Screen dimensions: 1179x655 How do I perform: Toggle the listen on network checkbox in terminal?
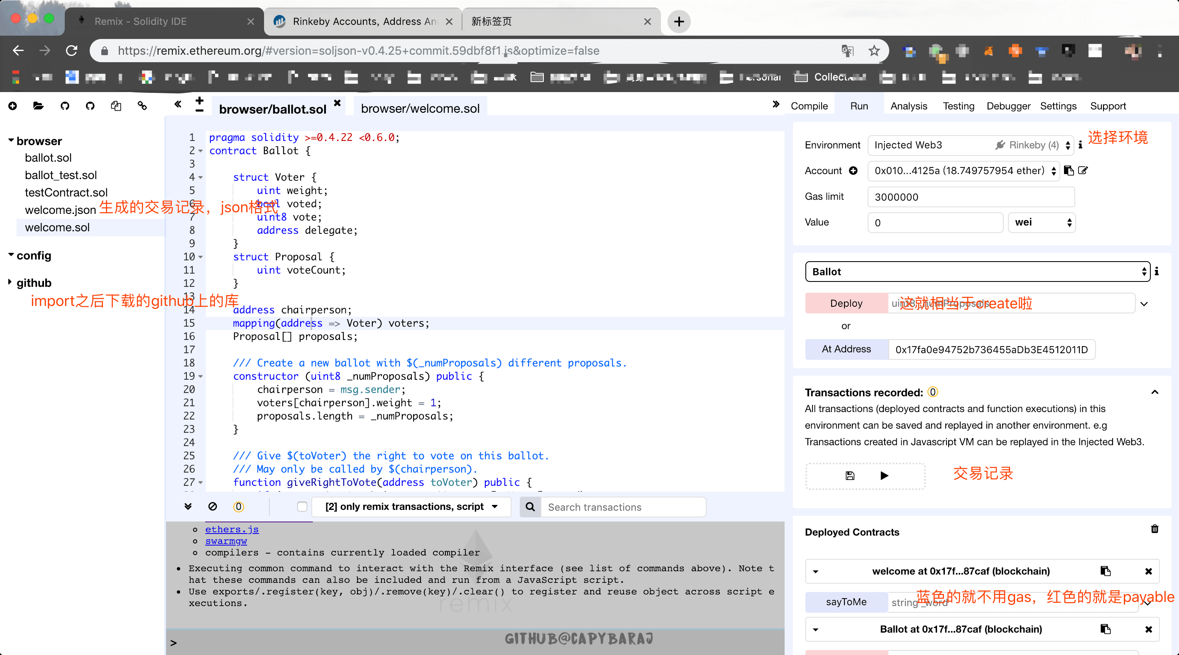point(302,507)
